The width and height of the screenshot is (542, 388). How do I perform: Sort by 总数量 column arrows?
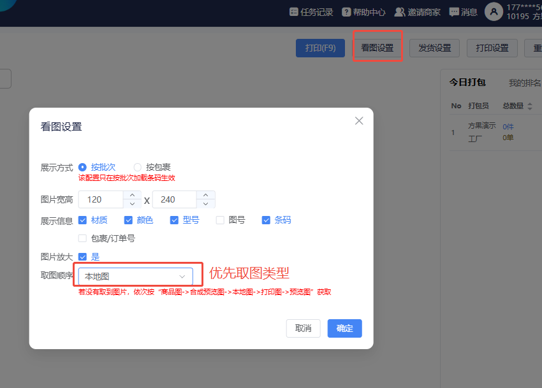(x=529, y=106)
